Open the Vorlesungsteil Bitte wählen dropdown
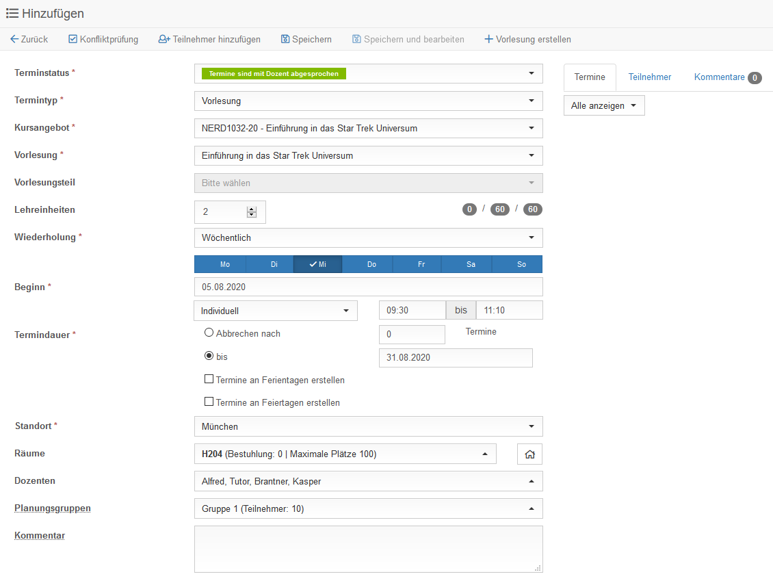This screenshot has height=581, width=773. point(368,183)
